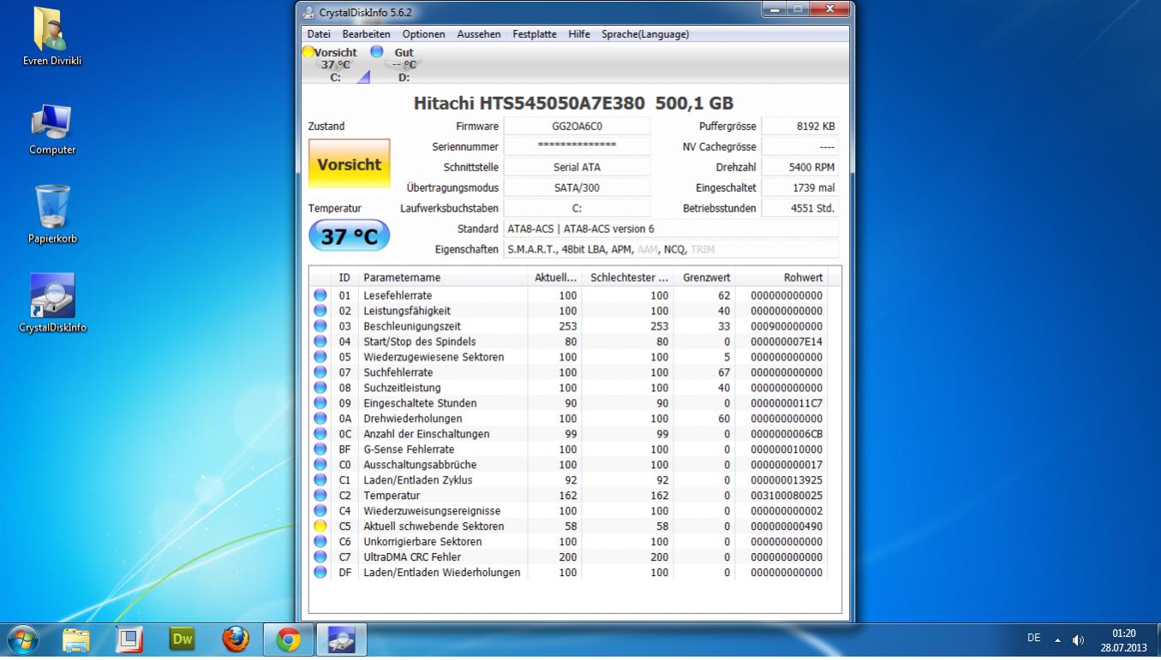The width and height of the screenshot is (1161, 660).
Task: Click the Übertragungsmodus field SATA/300
Action: [x=577, y=187]
